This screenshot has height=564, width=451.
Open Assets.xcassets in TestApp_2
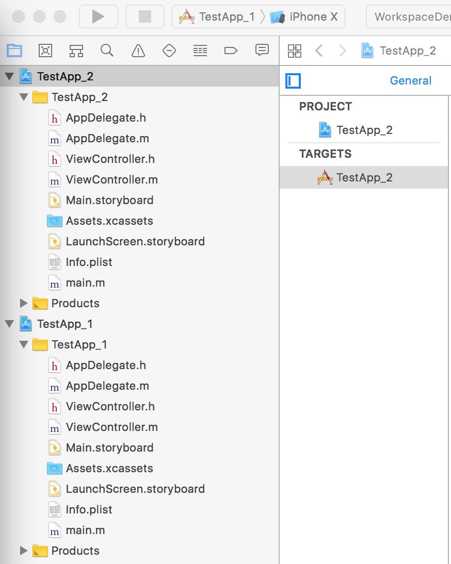pos(139,221)
